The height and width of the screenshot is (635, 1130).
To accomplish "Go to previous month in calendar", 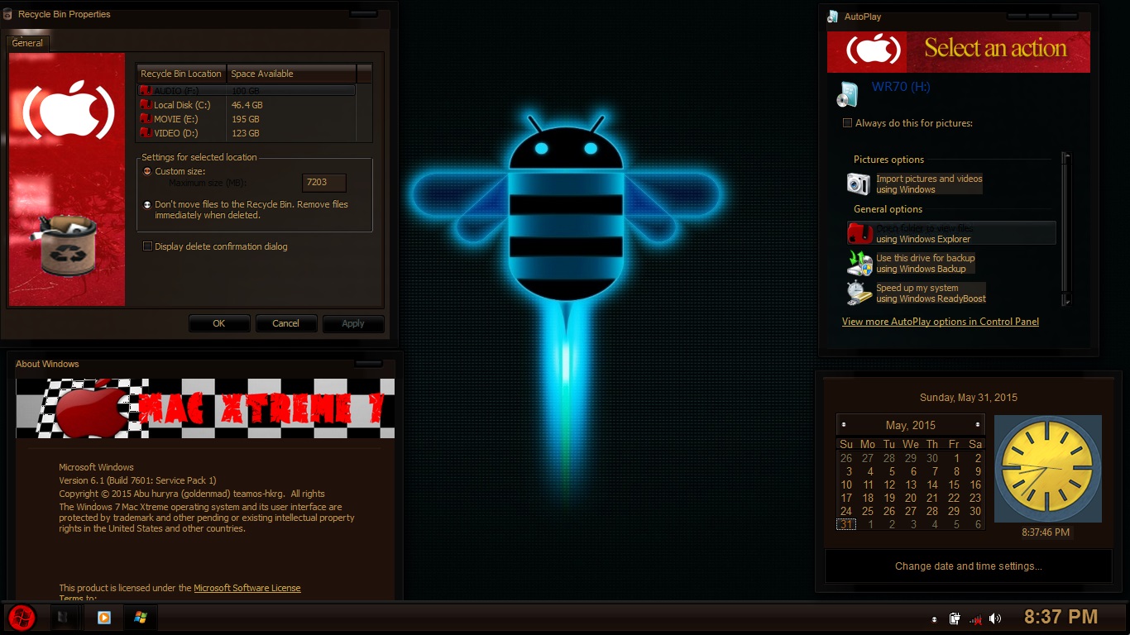I will pyautogui.click(x=843, y=425).
